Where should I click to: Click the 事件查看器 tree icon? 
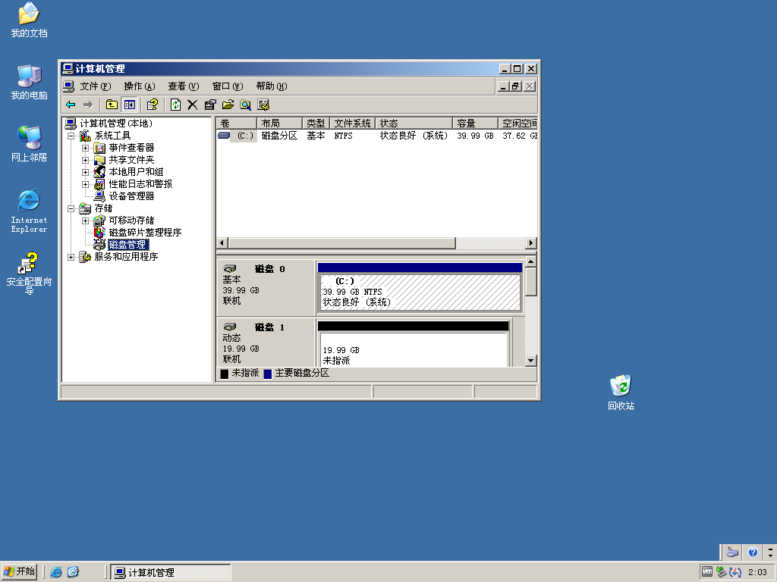click(99, 148)
